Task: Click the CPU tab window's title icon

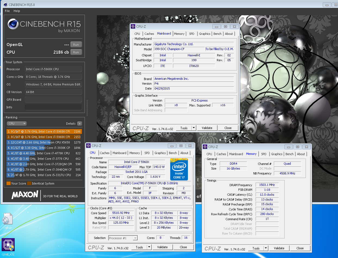Action: tap(88, 146)
